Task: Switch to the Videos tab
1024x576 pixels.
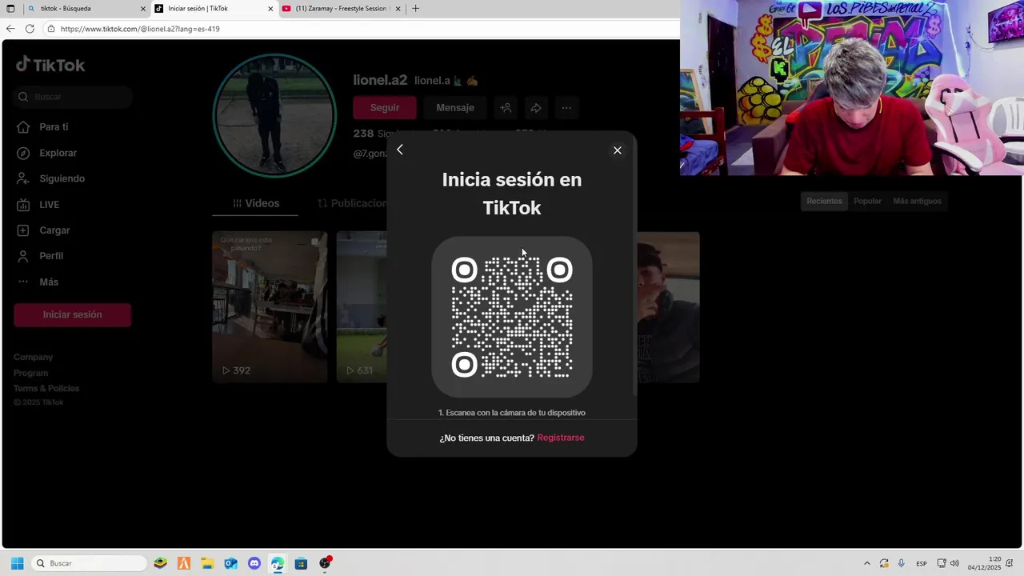Action: tap(255, 203)
